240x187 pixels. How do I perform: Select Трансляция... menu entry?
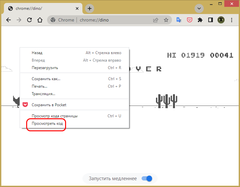75,94
